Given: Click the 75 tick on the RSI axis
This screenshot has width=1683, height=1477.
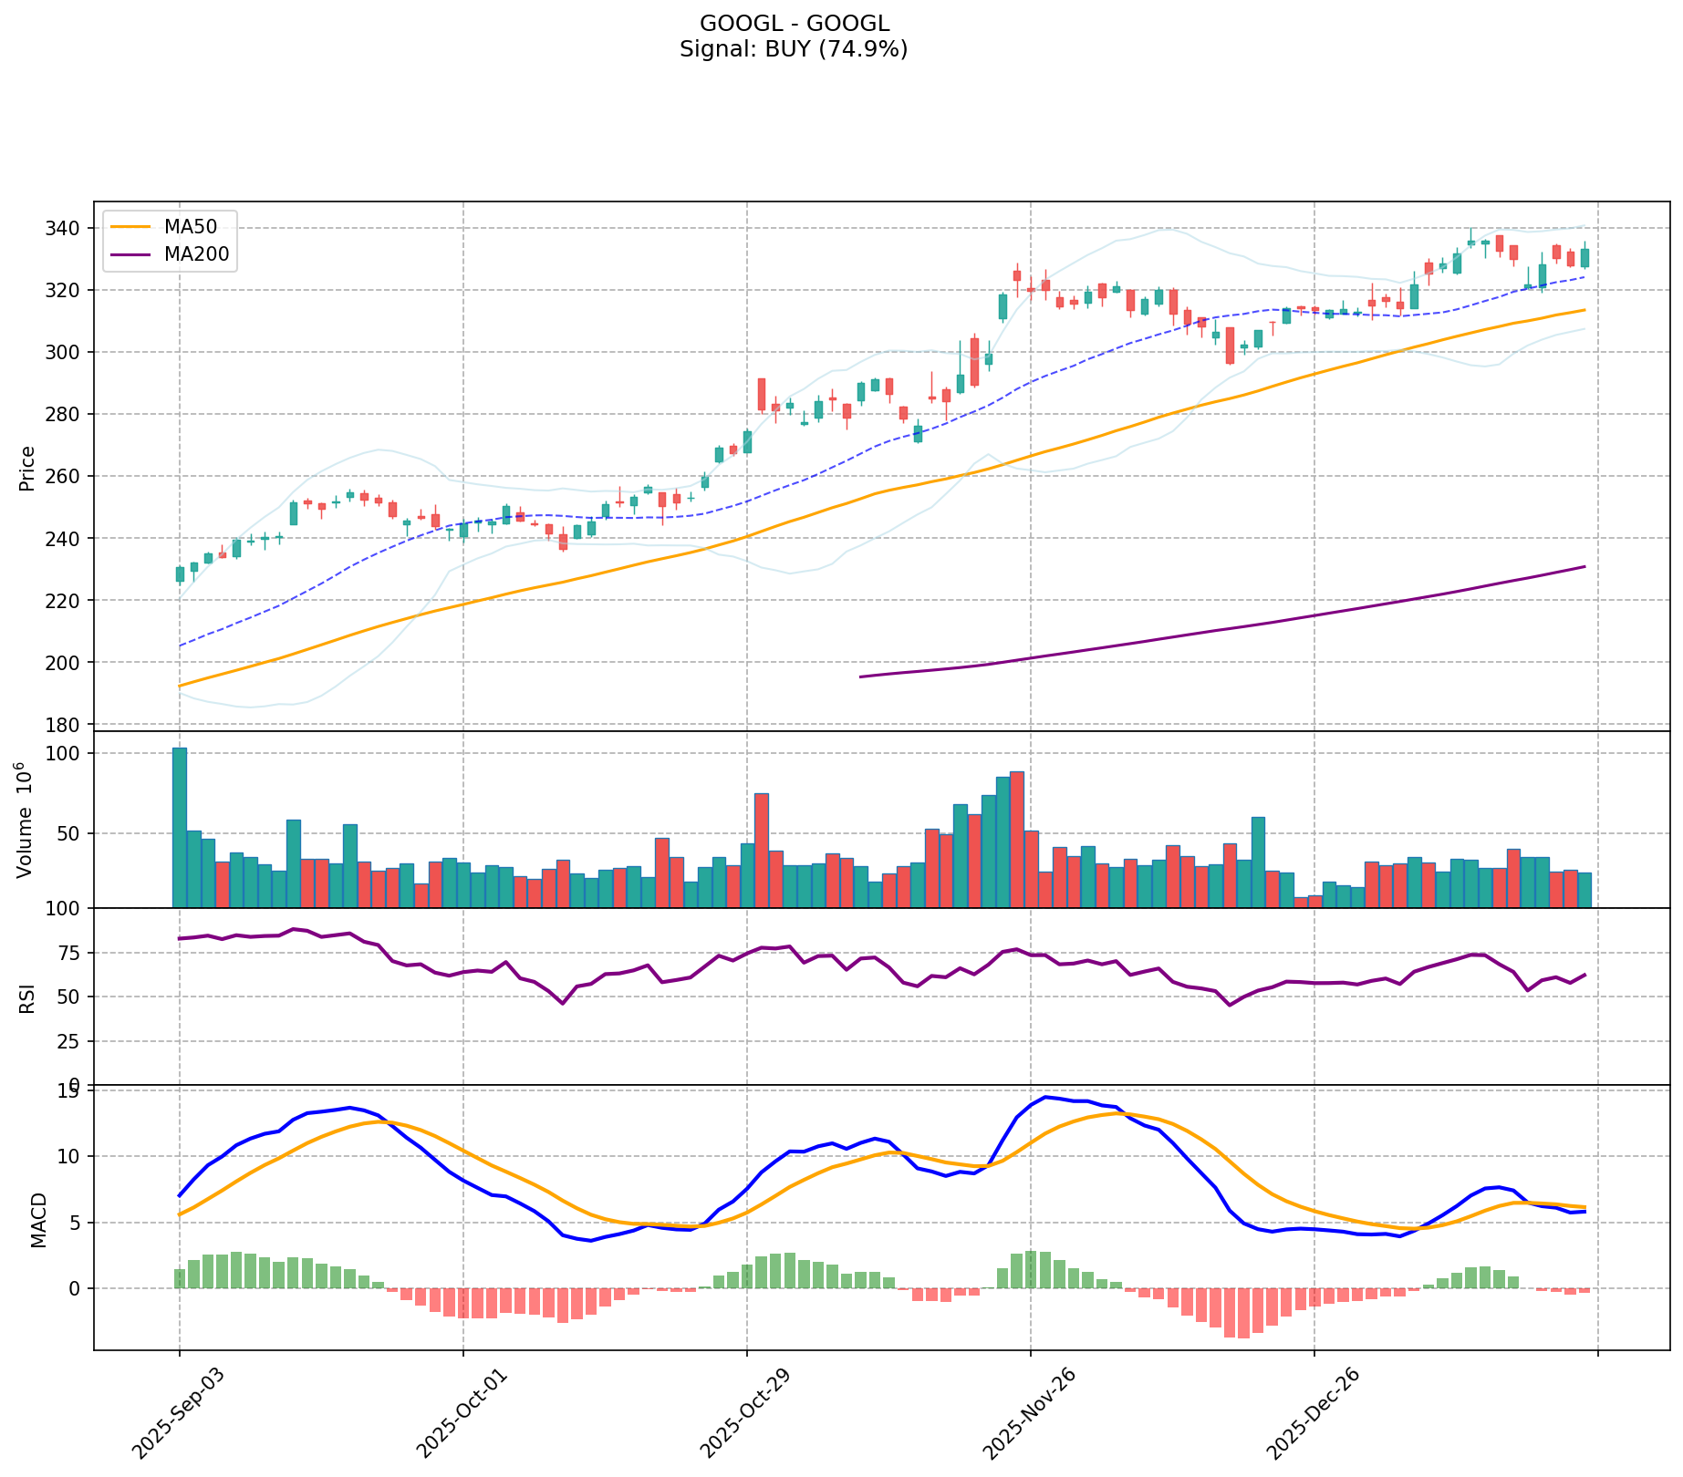Looking at the screenshot, I should tap(71, 954).
